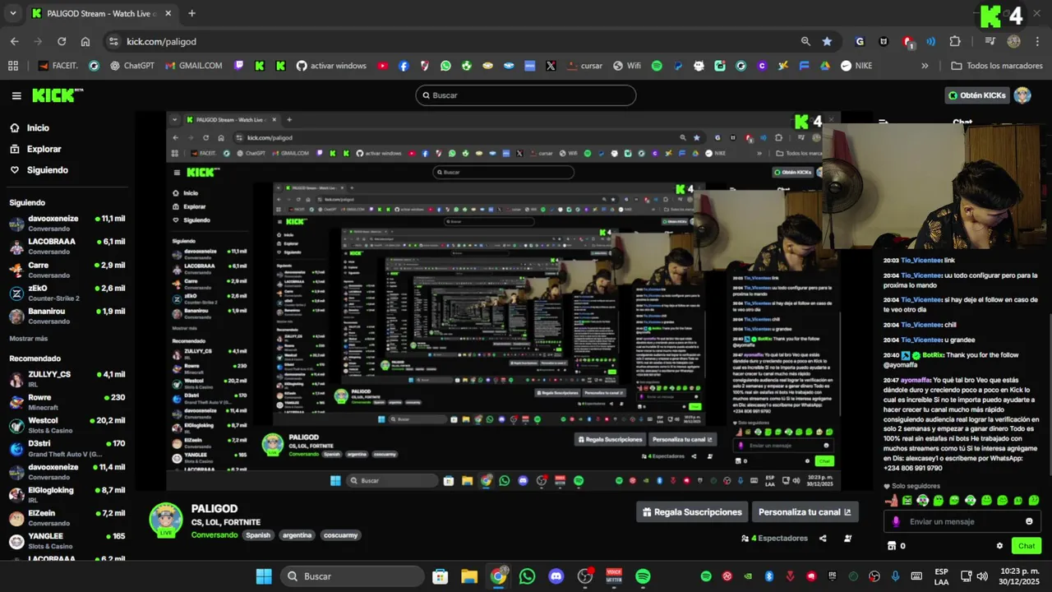Click Regala Suscripciones button
This screenshot has height=592, width=1052.
(692, 511)
